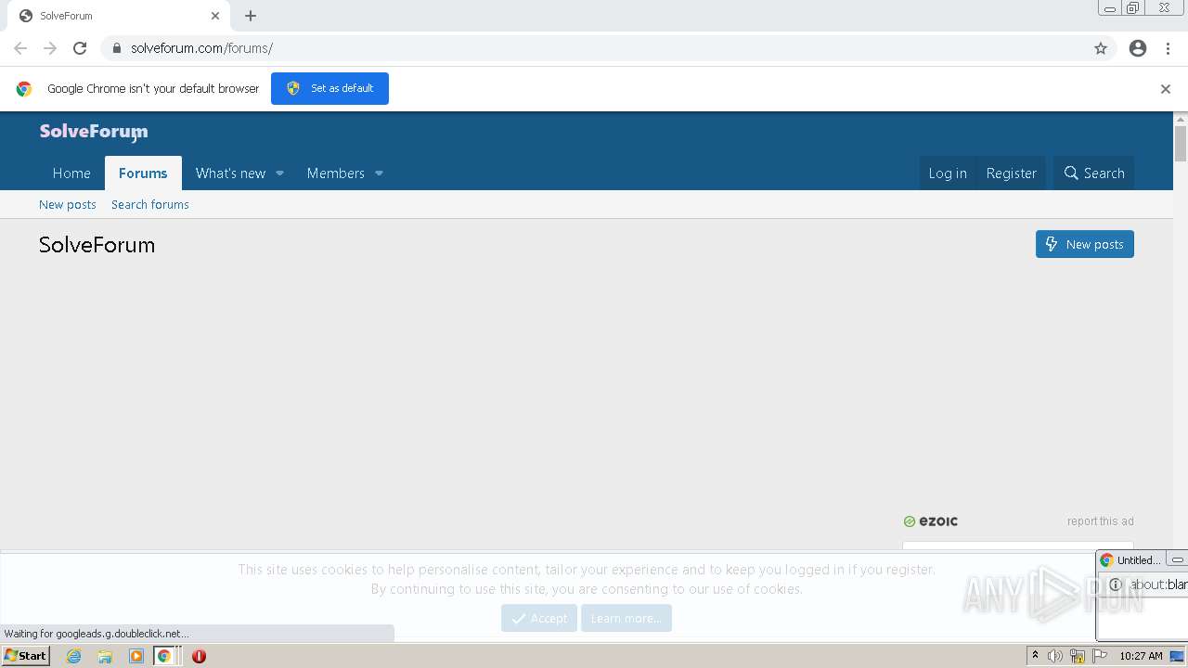This screenshot has height=668, width=1188.
Task: Click the blue New posts button
Action: pos(1085,244)
